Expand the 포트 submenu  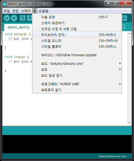tap(77, 69)
